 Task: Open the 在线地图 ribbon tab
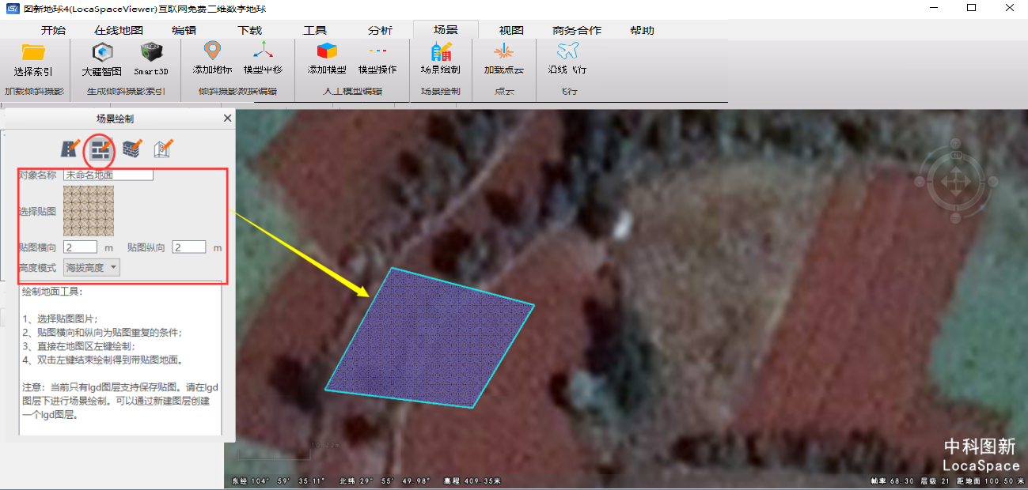(x=119, y=31)
